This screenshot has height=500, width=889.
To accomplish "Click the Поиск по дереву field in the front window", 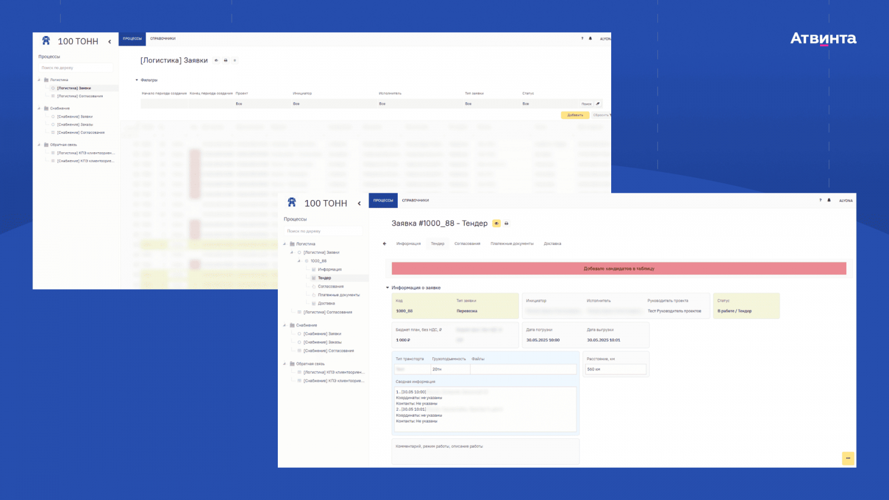I will 323,231.
